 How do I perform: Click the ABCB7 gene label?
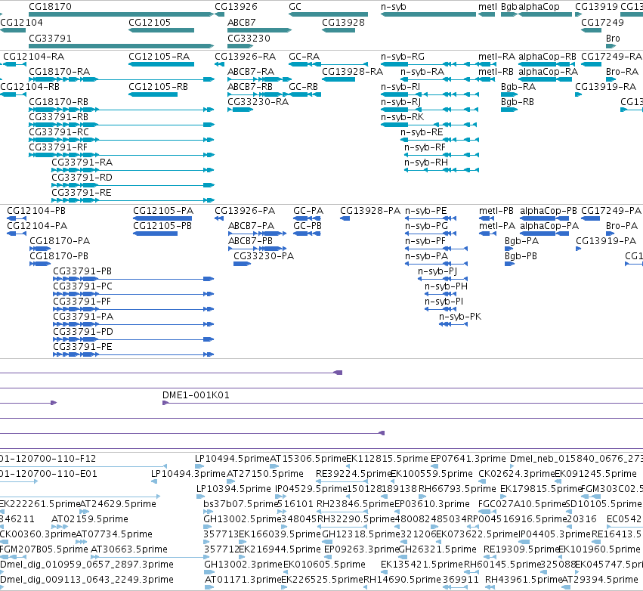[x=242, y=23]
